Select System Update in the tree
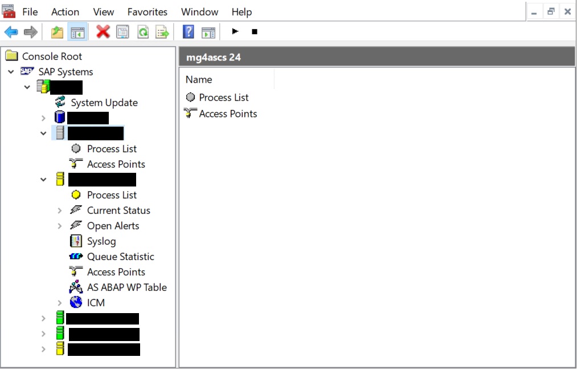 104,103
